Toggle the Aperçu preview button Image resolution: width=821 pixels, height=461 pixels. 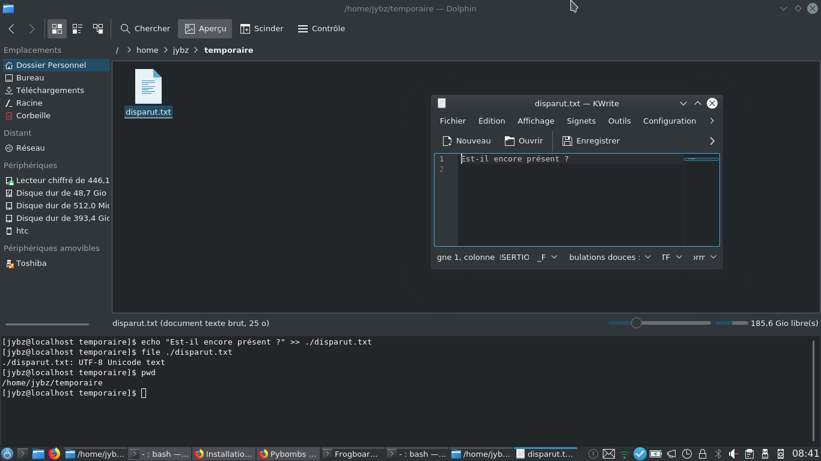coord(206,28)
